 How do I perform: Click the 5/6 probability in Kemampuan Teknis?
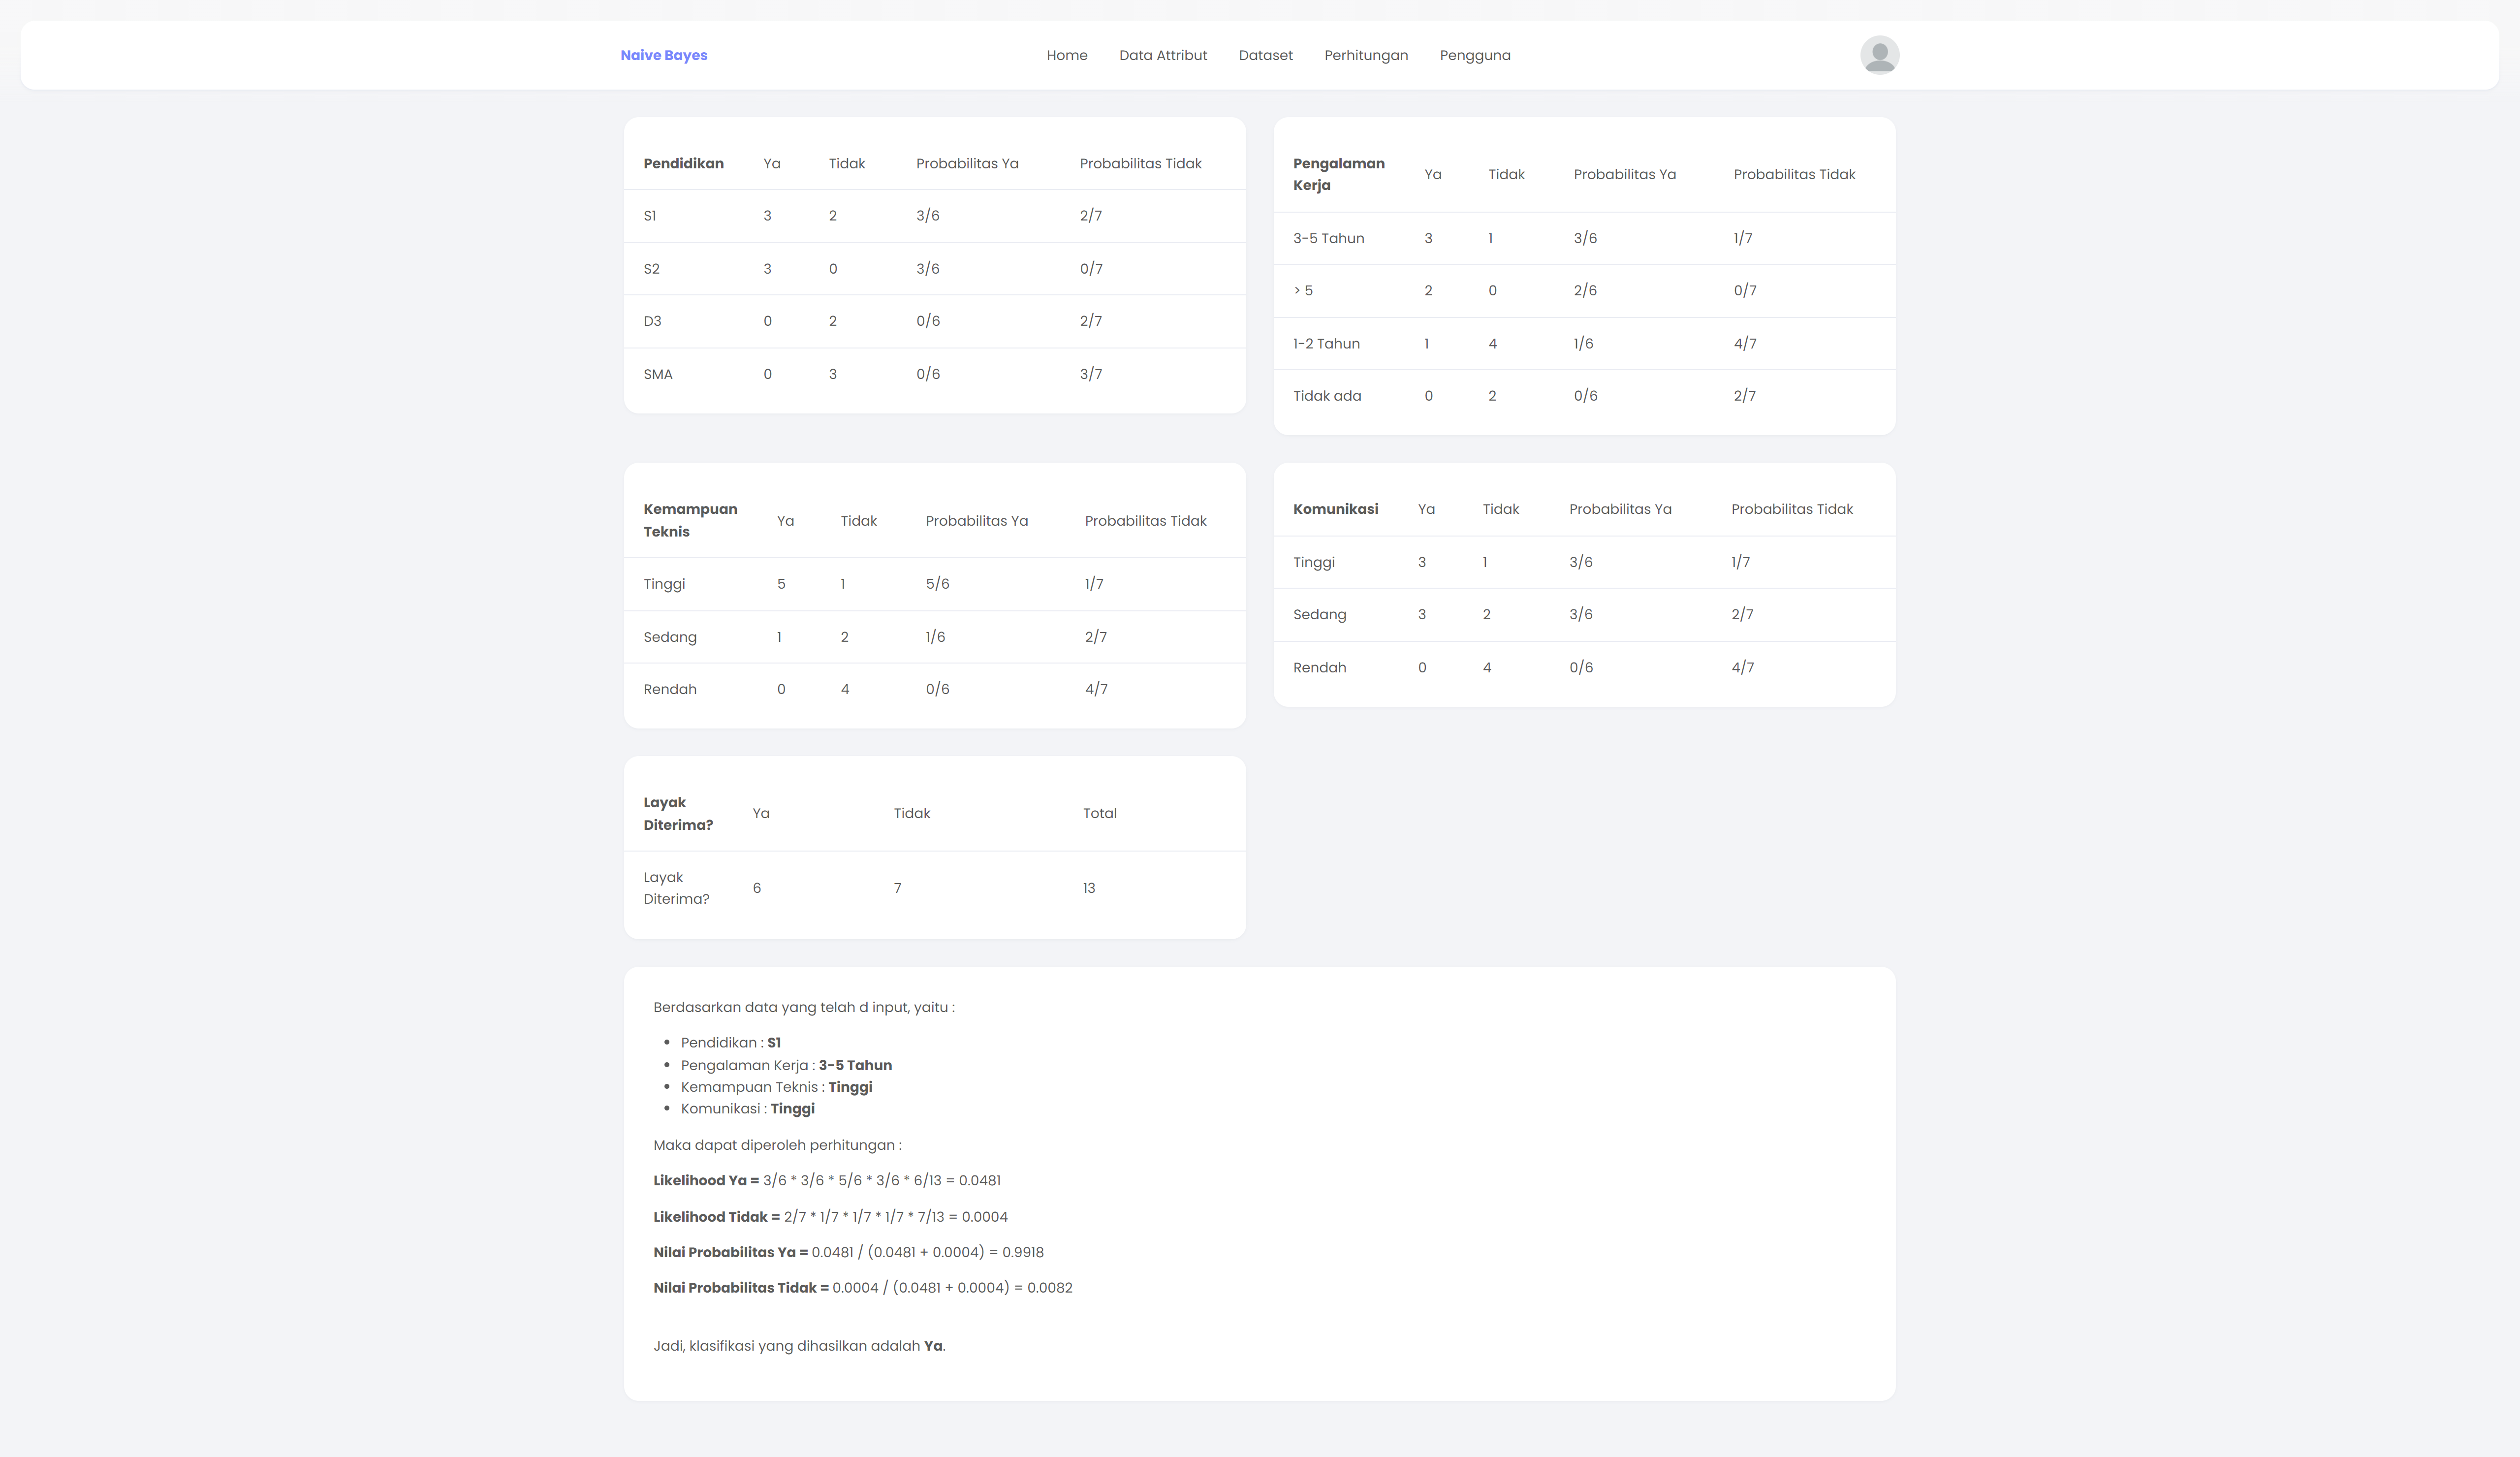click(x=937, y=584)
